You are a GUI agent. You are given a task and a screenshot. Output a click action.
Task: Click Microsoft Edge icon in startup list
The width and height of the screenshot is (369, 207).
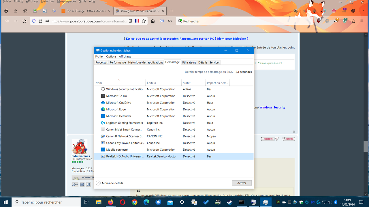click(x=103, y=109)
